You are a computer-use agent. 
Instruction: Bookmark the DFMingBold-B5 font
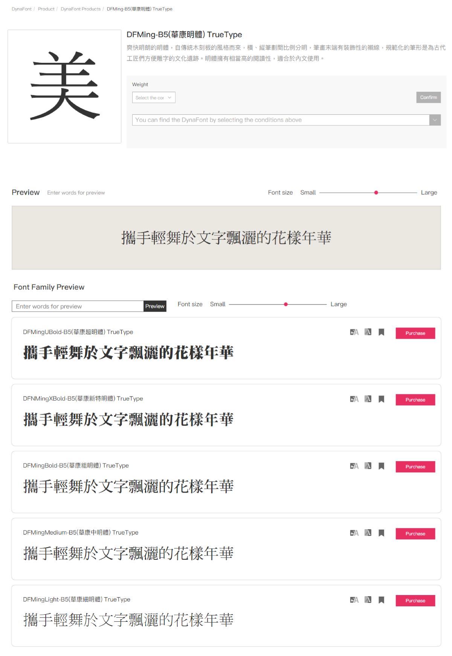381,466
